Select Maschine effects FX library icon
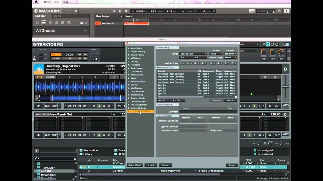 pyautogui.click(x=62, y=23)
